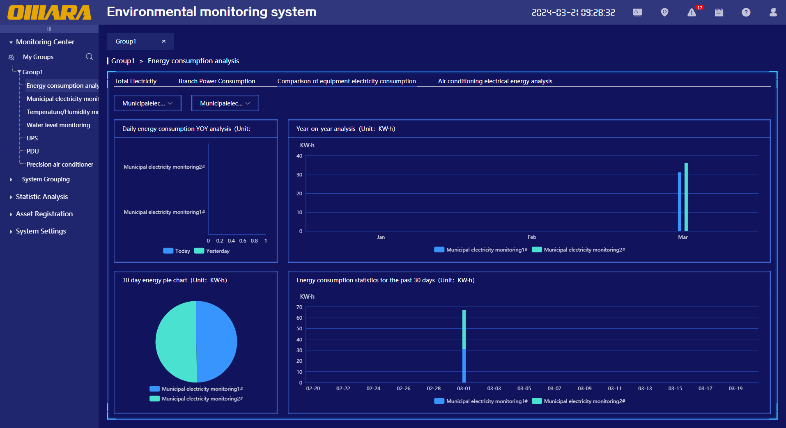Close the Group1 tab

click(x=164, y=41)
